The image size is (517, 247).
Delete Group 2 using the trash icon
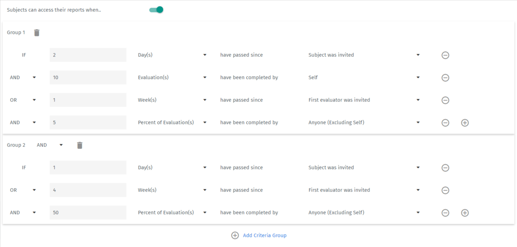79,145
